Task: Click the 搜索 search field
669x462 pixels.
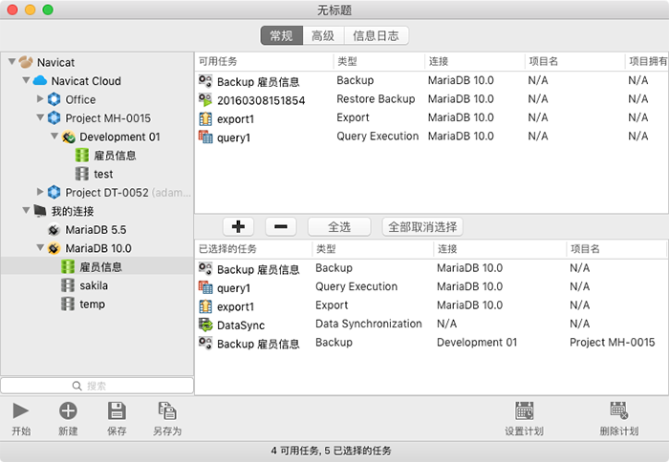Action: pos(97,386)
